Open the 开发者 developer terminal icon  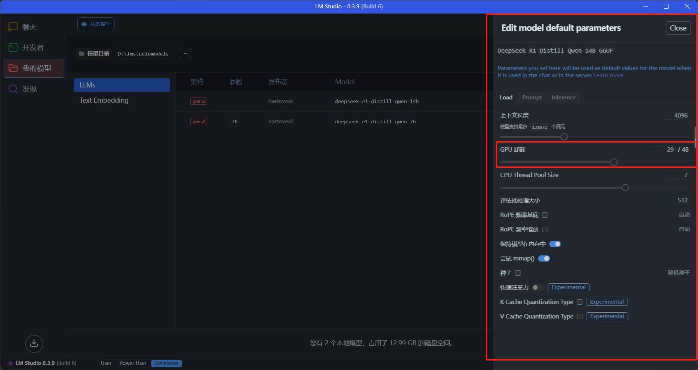point(13,48)
